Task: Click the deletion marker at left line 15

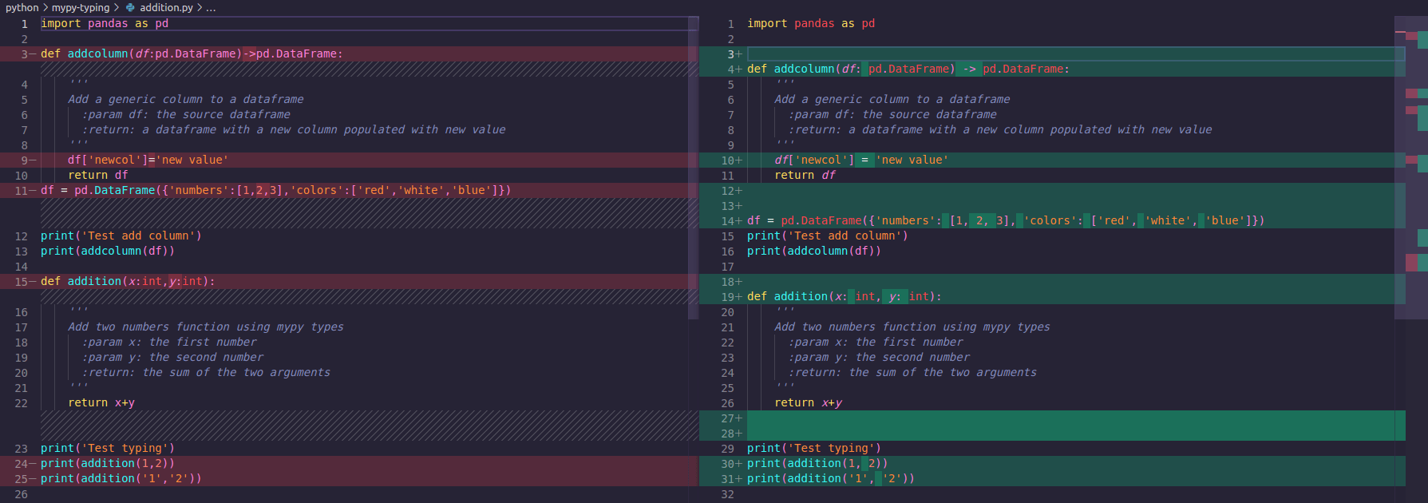Action: 33,282
